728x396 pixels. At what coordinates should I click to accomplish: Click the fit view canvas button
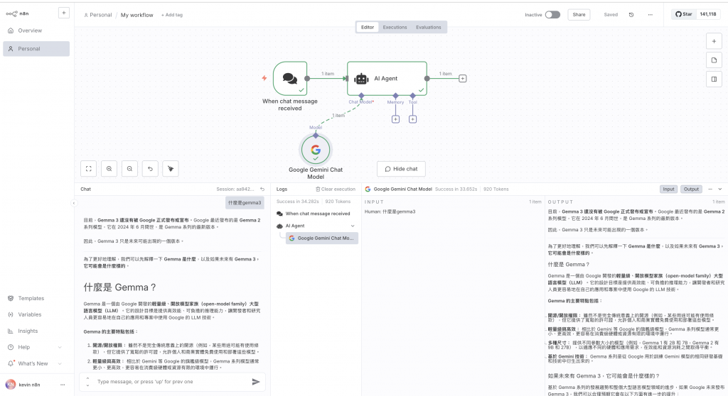coord(89,169)
